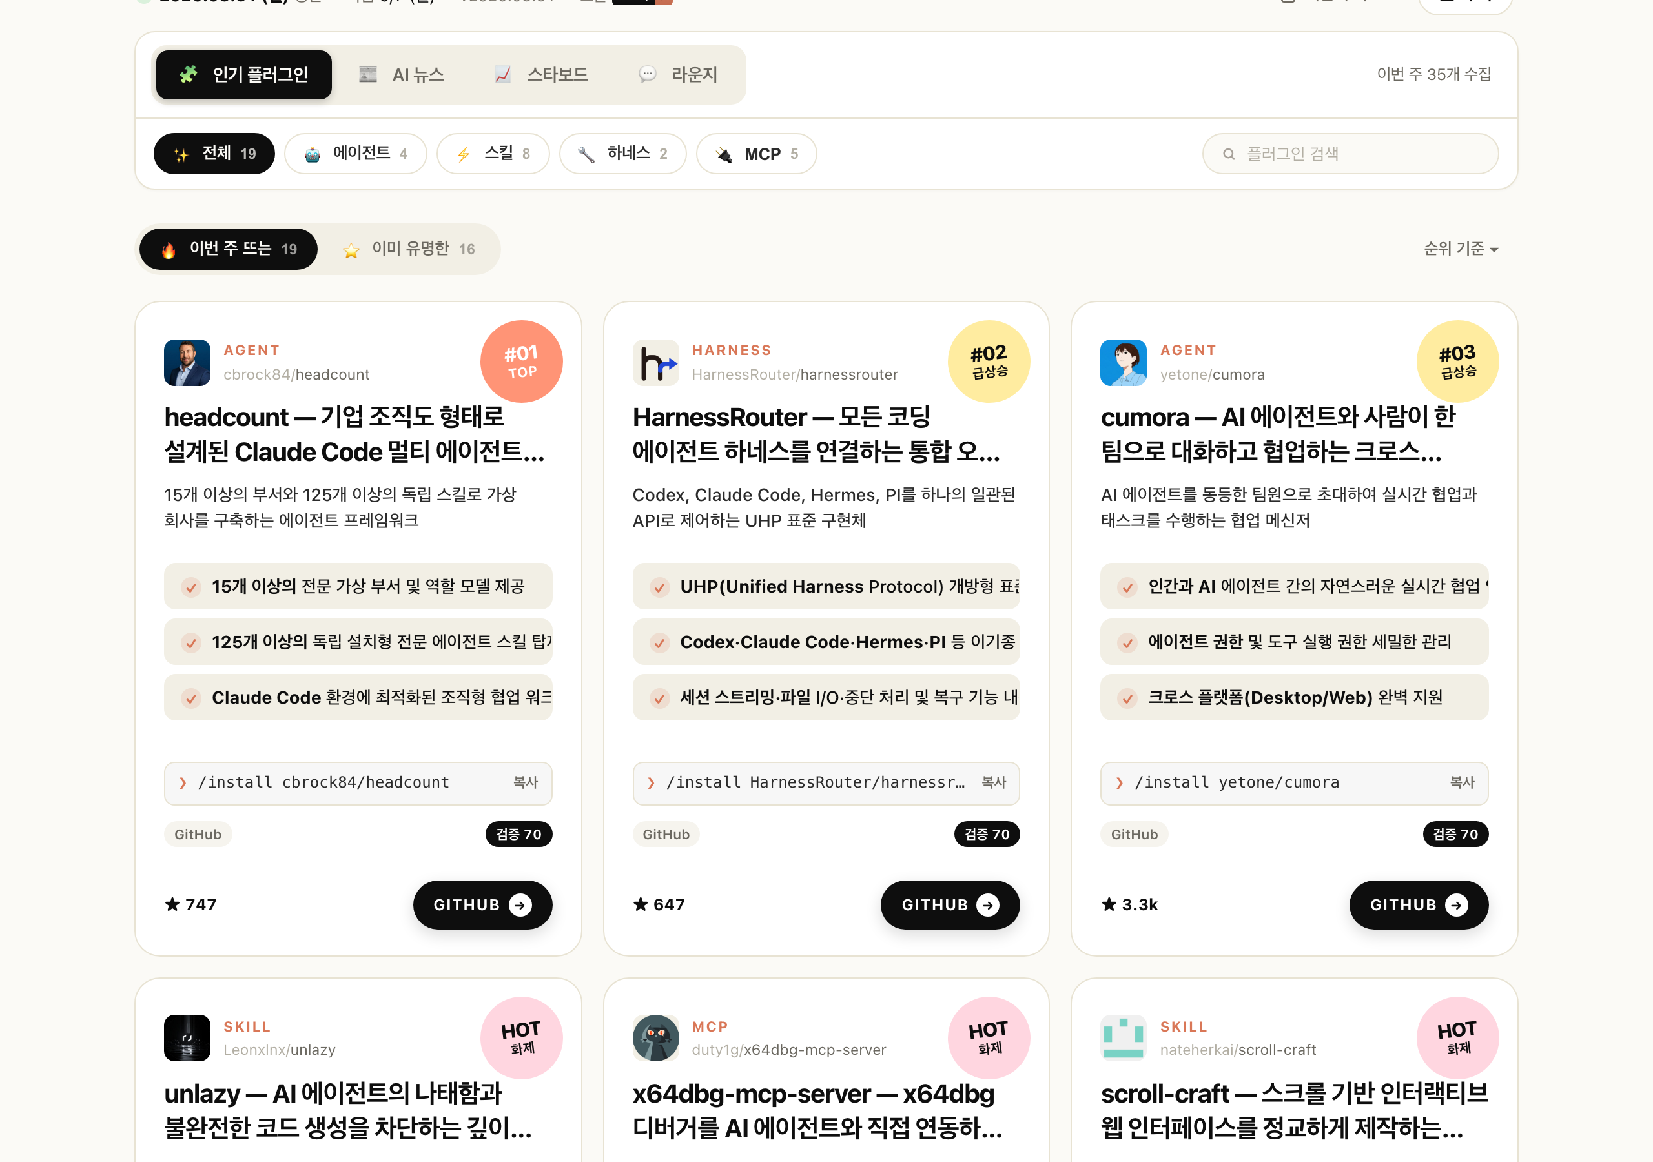Viewport: 1653px width, 1162px height.
Task: Click the /install cbrock84/headcount command box
Action: pos(358,783)
